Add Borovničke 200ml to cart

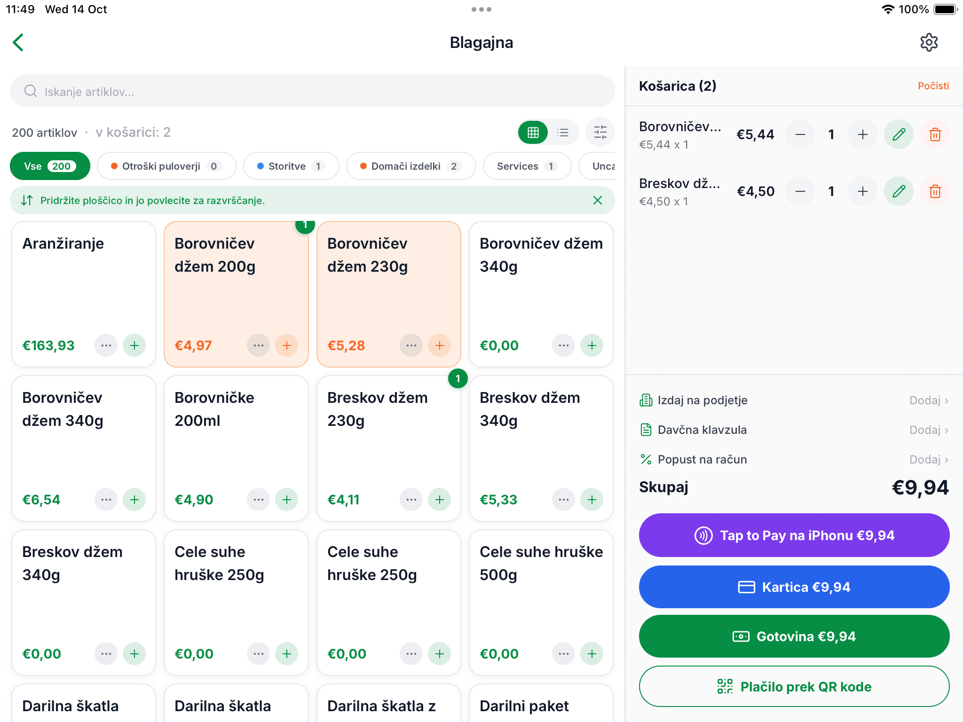coord(287,500)
